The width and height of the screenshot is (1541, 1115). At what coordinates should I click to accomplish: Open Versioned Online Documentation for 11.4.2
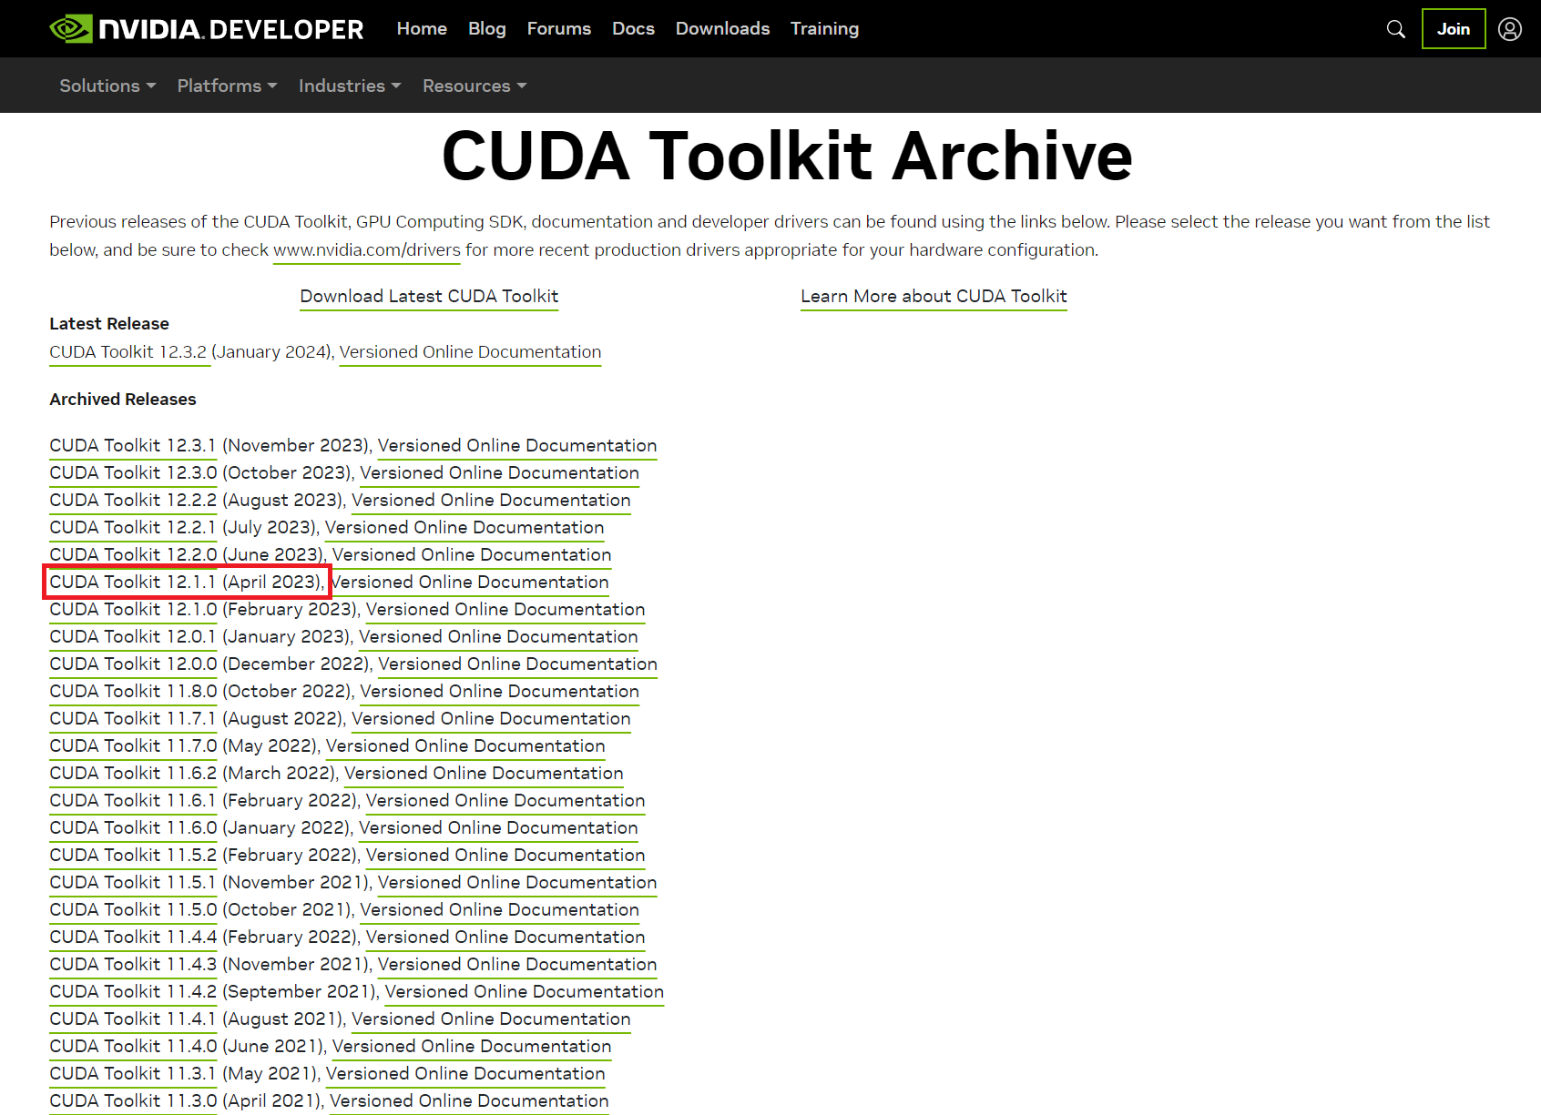[524, 992]
